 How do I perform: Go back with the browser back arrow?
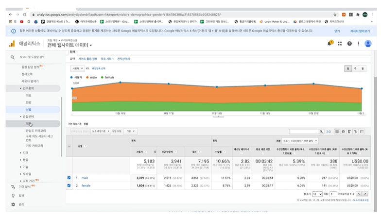[11, 15]
